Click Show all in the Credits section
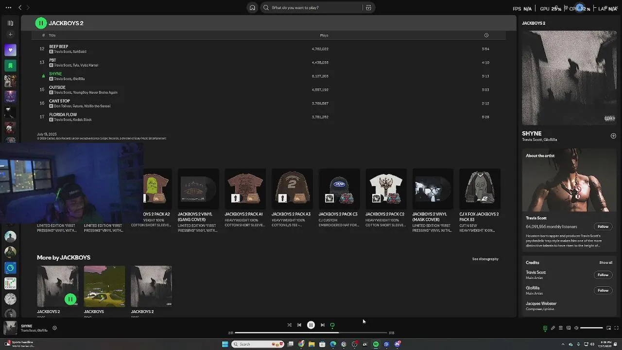 pos(605,262)
